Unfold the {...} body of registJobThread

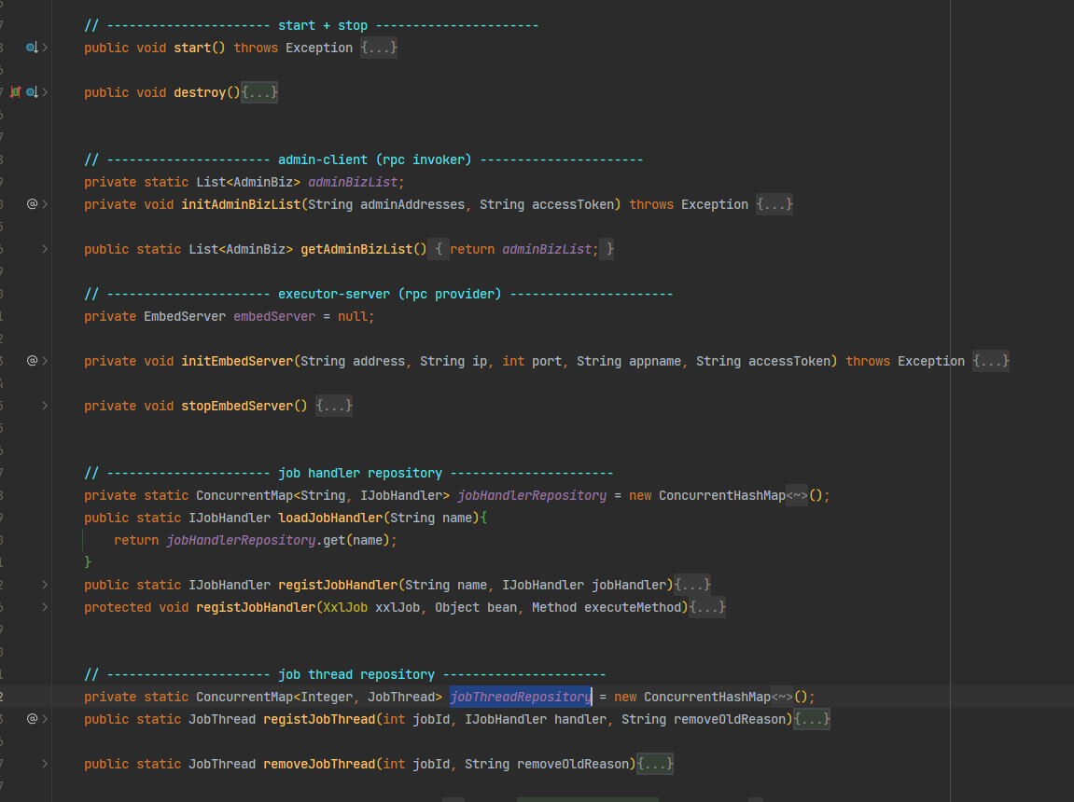(812, 719)
